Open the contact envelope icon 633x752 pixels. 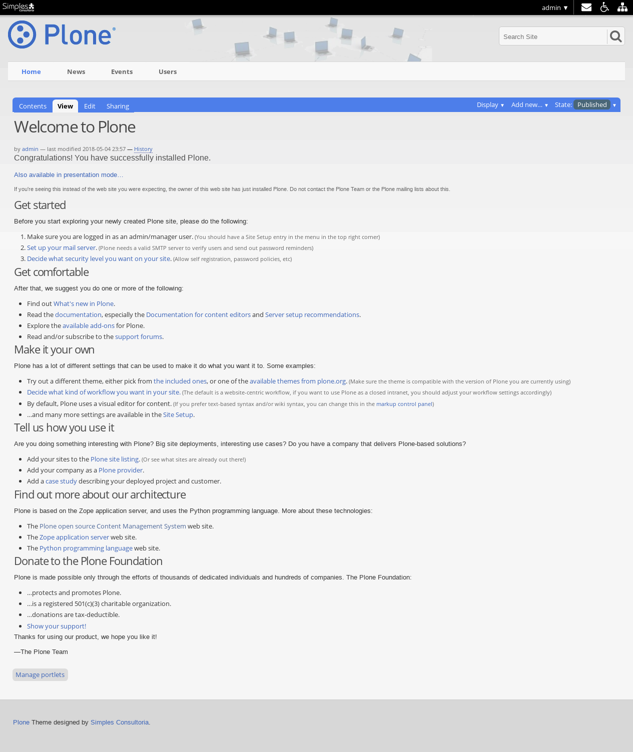click(x=586, y=7)
